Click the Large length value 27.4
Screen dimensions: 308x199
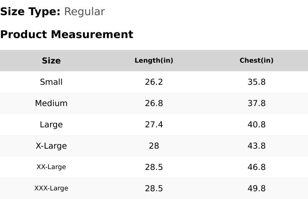click(154, 124)
